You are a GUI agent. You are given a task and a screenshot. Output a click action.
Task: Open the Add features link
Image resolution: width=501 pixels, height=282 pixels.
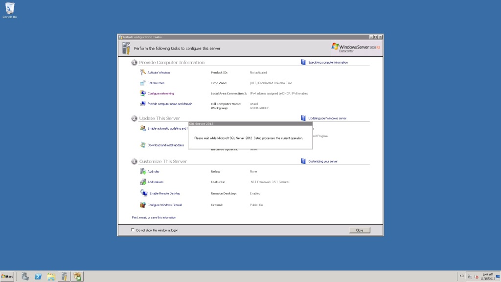[x=155, y=182]
